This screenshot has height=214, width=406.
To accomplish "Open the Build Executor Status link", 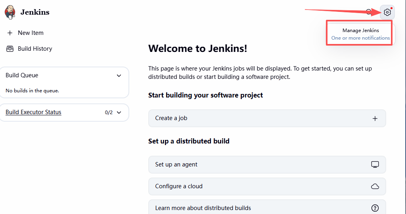I will [x=33, y=112].
